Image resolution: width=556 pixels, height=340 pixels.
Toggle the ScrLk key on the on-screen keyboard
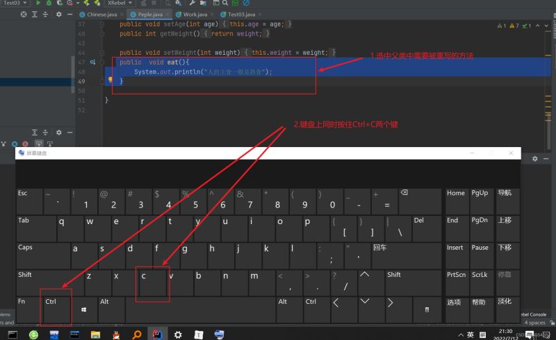click(x=481, y=282)
